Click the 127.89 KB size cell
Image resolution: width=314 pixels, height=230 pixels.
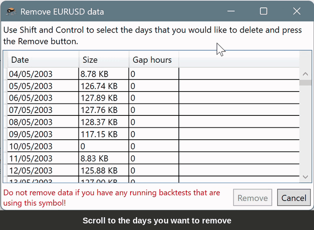tap(104, 98)
